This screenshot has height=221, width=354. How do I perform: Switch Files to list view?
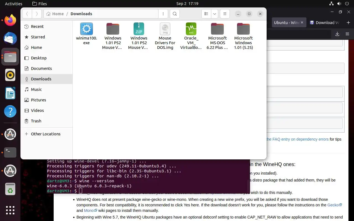(206, 14)
